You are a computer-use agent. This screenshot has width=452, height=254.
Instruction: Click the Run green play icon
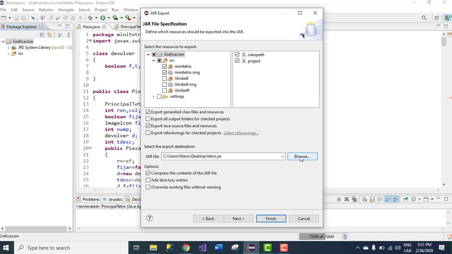click(x=103, y=18)
